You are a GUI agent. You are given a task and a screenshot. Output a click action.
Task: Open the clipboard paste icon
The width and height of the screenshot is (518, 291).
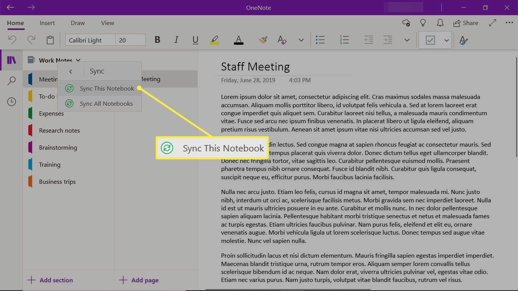(50, 40)
